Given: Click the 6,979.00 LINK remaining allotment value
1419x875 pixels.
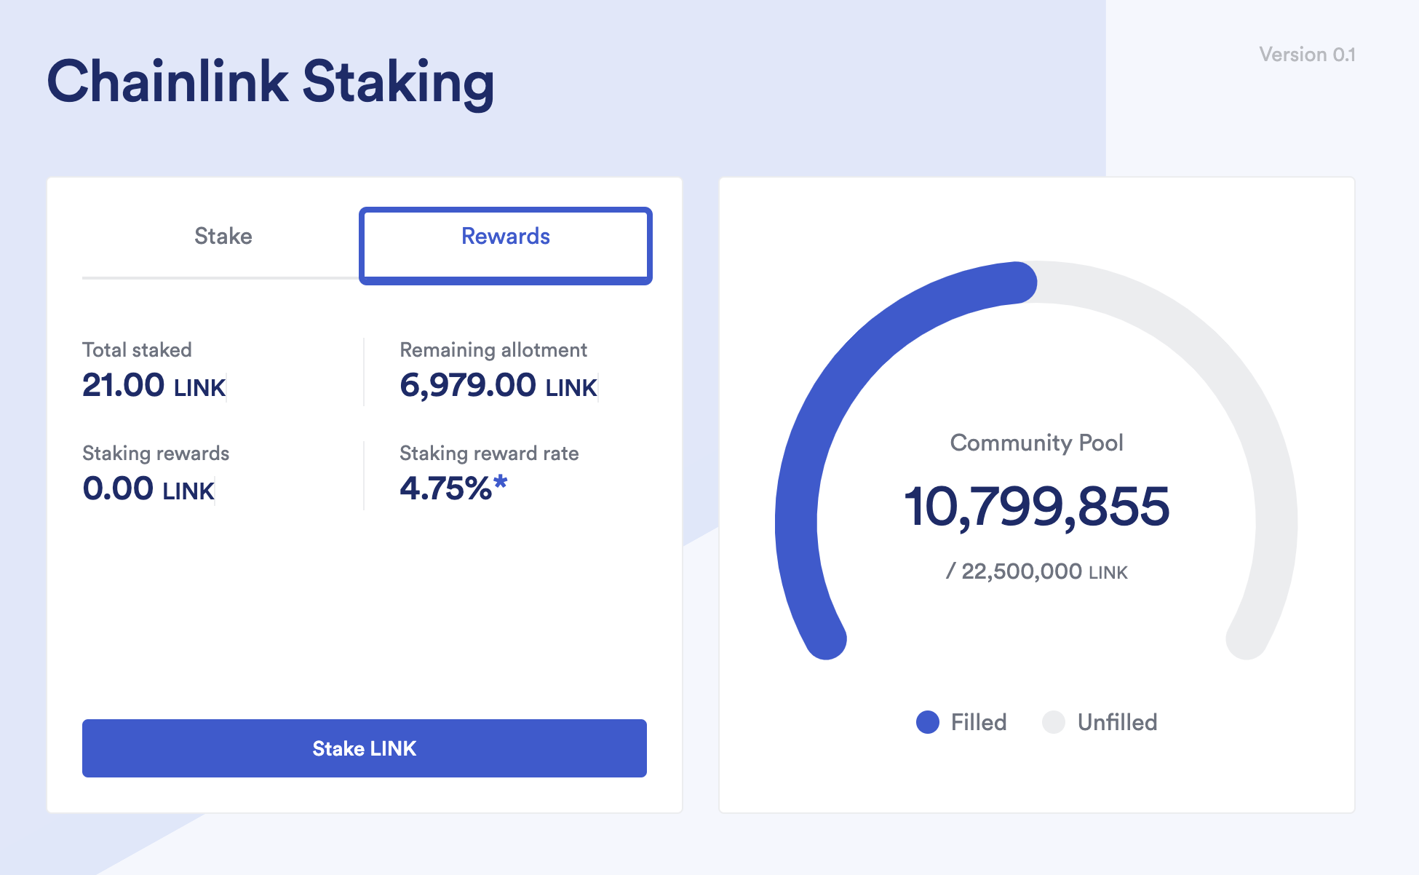Looking at the screenshot, I should pos(498,385).
